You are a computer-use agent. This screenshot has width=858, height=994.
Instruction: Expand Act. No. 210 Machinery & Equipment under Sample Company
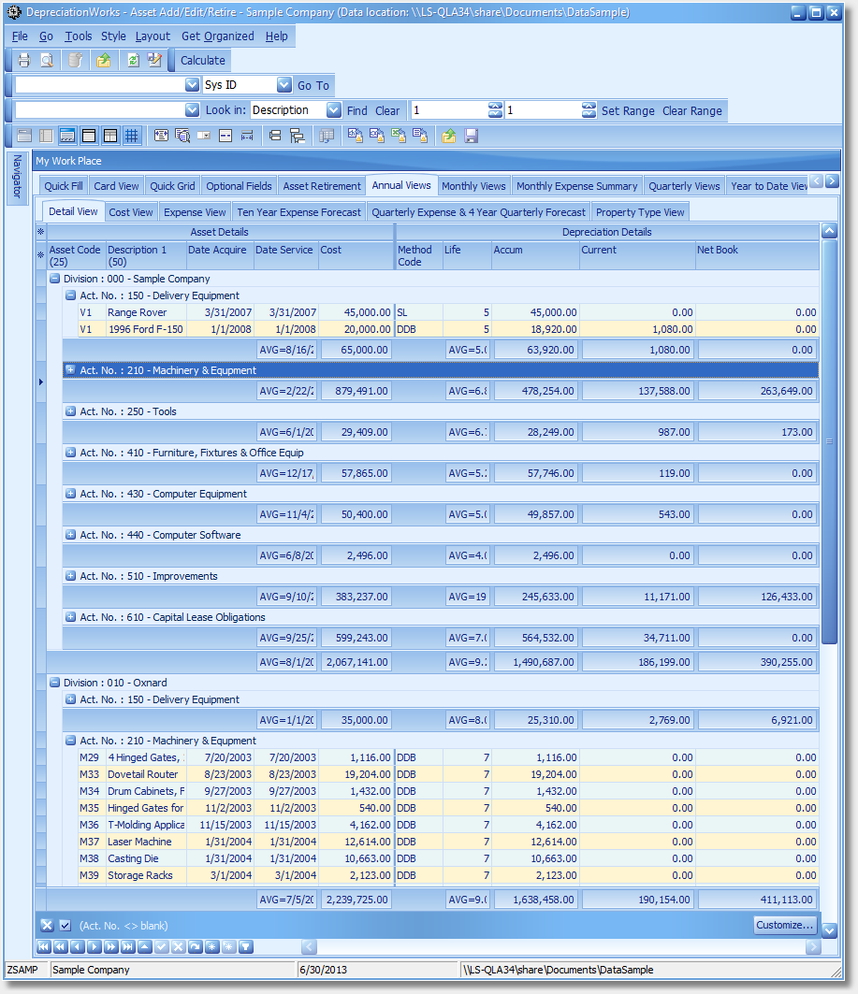(70, 370)
